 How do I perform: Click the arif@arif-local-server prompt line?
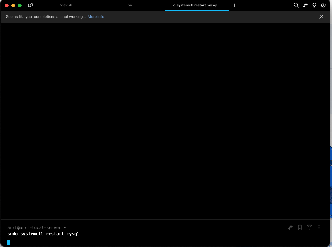37,227
